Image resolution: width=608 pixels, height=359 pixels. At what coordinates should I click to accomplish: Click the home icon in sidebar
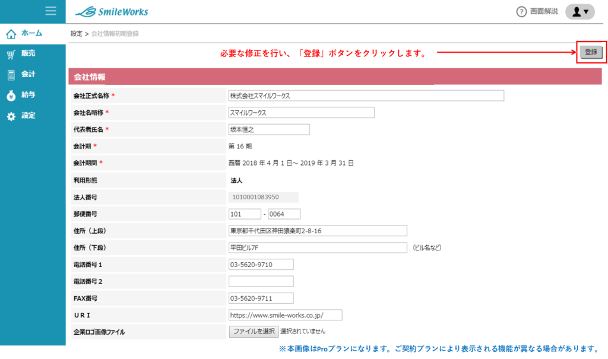[11, 34]
